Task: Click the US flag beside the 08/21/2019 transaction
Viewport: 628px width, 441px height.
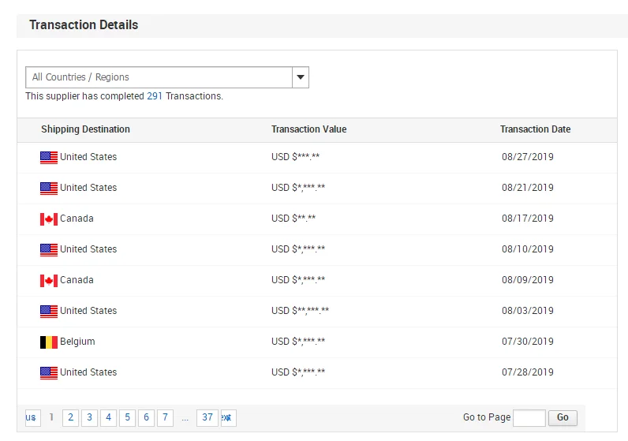Action: [x=49, y=188]
